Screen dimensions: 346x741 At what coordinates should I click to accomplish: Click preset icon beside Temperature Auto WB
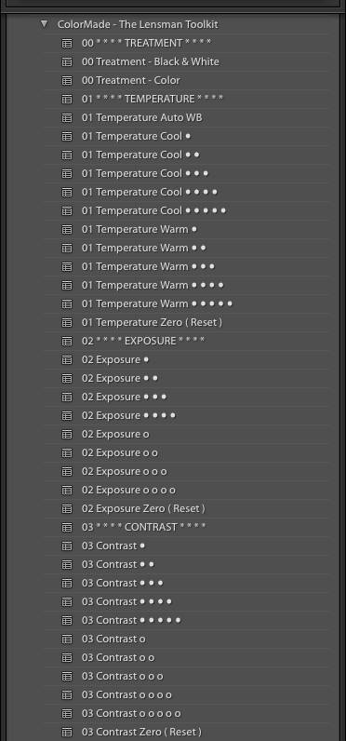point(67,117)
